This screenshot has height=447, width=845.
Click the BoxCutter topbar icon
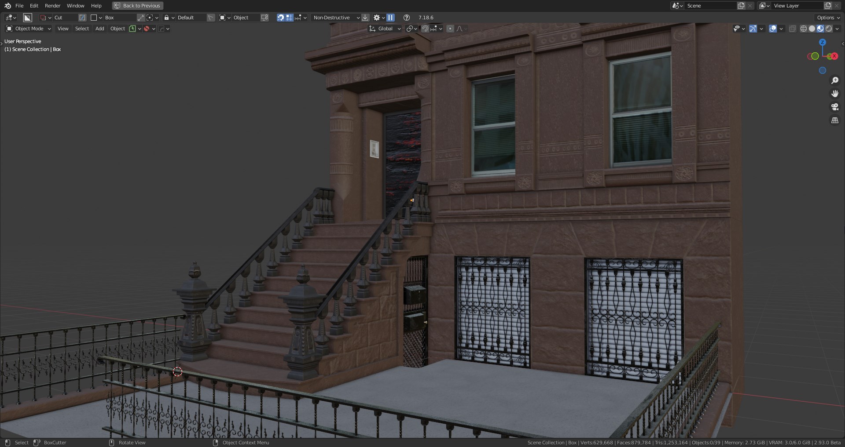point(27,18)
